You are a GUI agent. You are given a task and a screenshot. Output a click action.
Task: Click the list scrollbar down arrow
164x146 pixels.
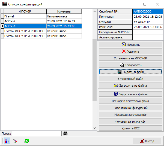coord(95,128)
